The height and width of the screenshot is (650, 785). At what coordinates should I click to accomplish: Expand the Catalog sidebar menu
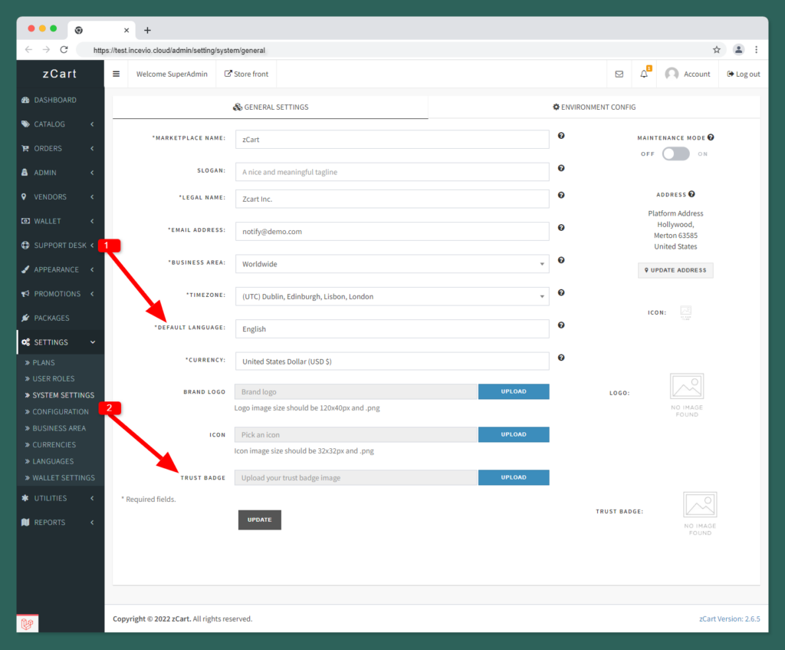click(x=60, y=124)
